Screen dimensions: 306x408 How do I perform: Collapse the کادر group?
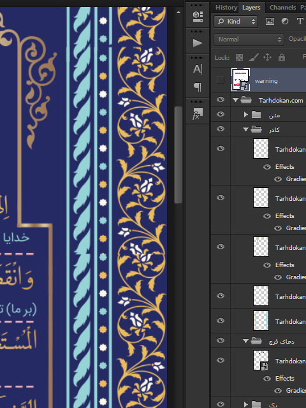[245, 129]
